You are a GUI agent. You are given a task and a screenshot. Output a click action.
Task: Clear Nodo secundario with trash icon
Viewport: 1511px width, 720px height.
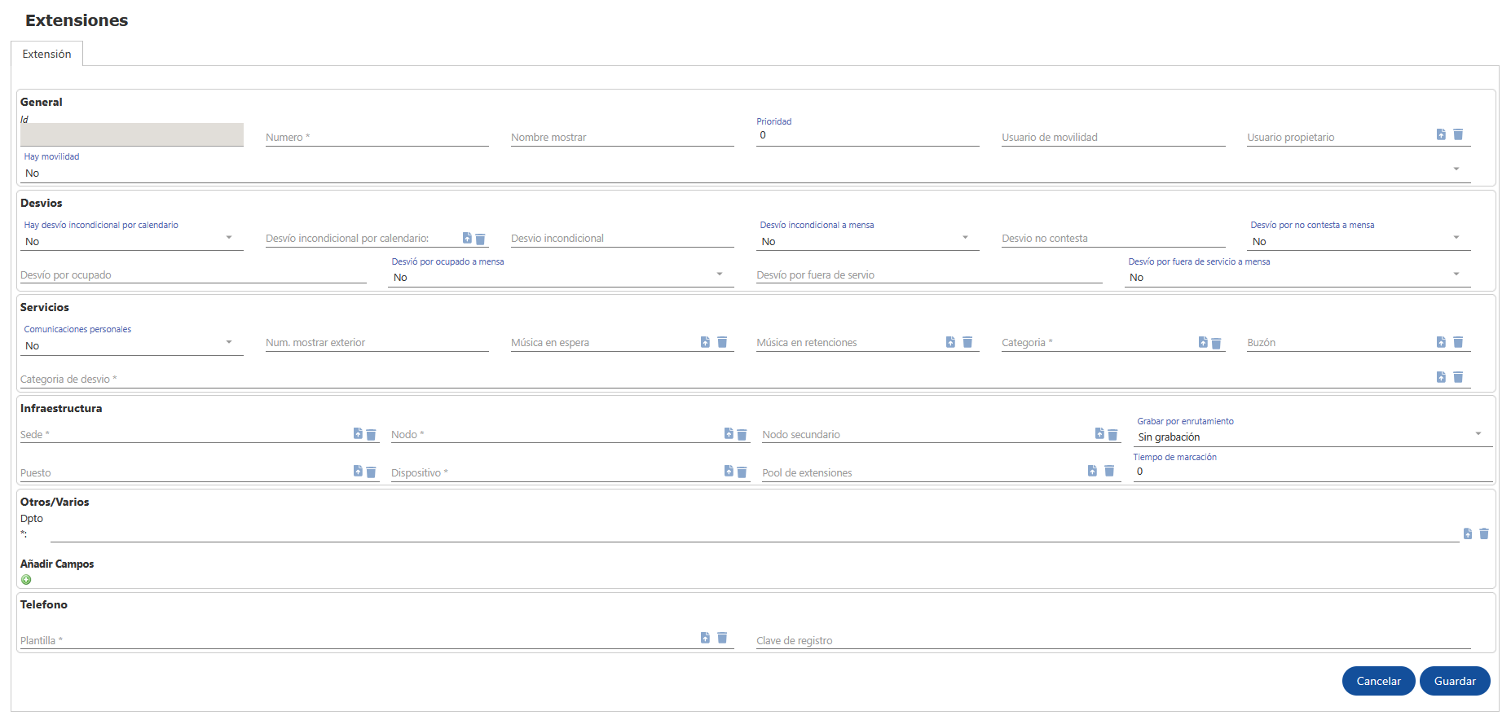tap(1112, 435)
